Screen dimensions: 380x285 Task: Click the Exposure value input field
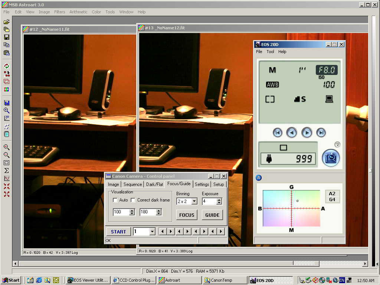tap(209, 201)
